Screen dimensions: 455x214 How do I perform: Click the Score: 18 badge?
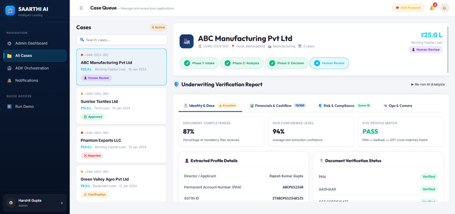(364, 106)
